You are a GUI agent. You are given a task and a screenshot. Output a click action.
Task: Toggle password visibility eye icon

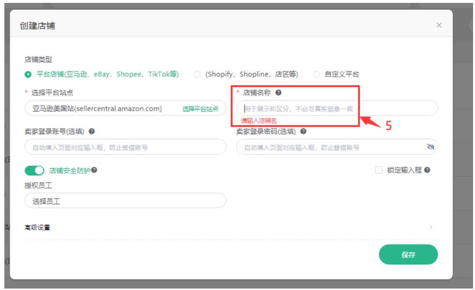point(430,147)
